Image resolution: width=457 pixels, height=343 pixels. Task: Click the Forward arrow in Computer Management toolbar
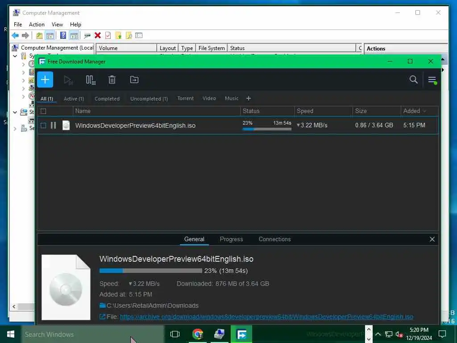point(25,36)
